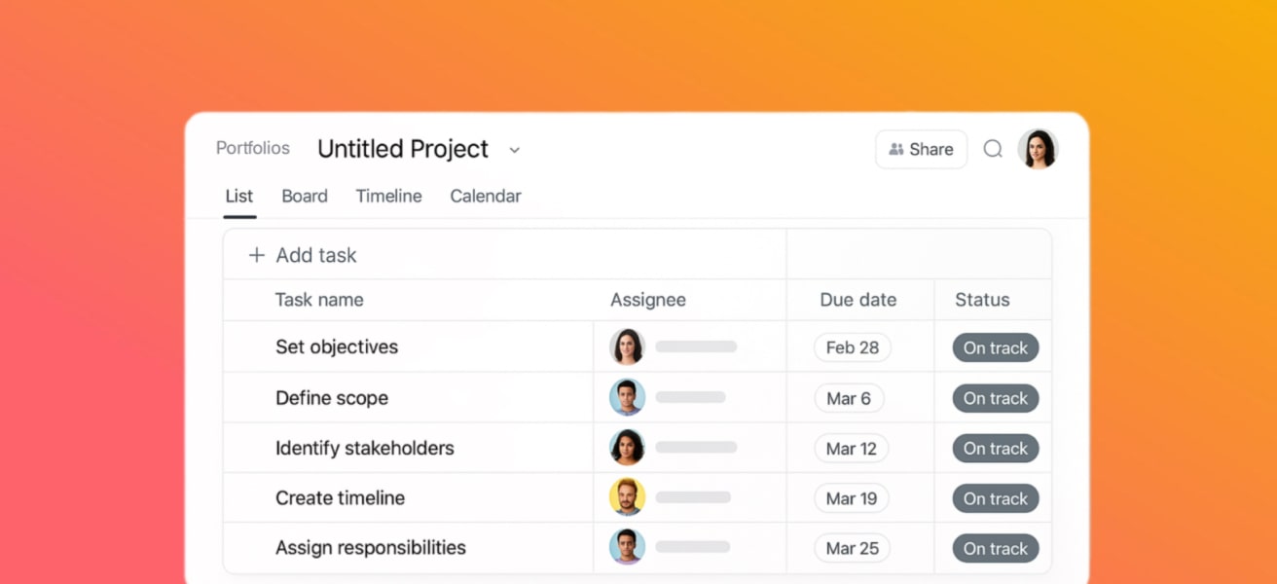Select the task named Define scope
This screenshot has height=584, width=1277.
(x=332, y=397)
